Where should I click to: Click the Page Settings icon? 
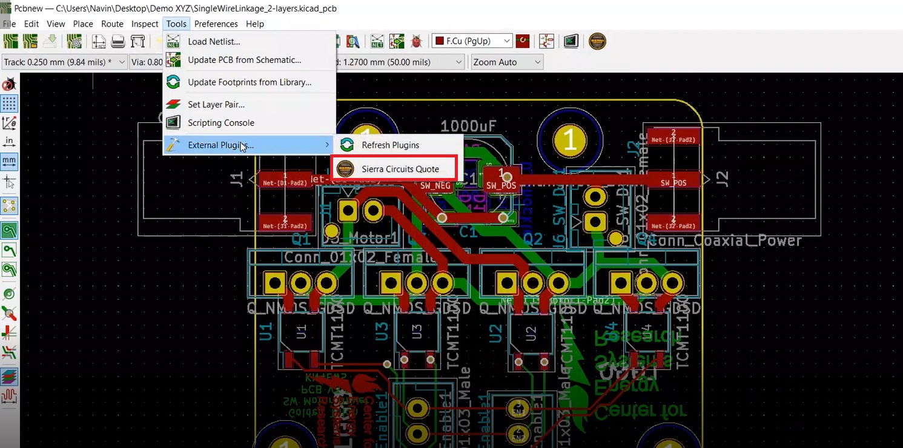(x=99, y=41)
